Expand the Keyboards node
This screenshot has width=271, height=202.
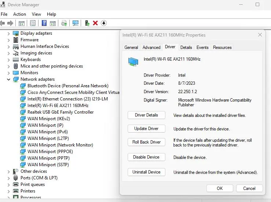point(9,60)
